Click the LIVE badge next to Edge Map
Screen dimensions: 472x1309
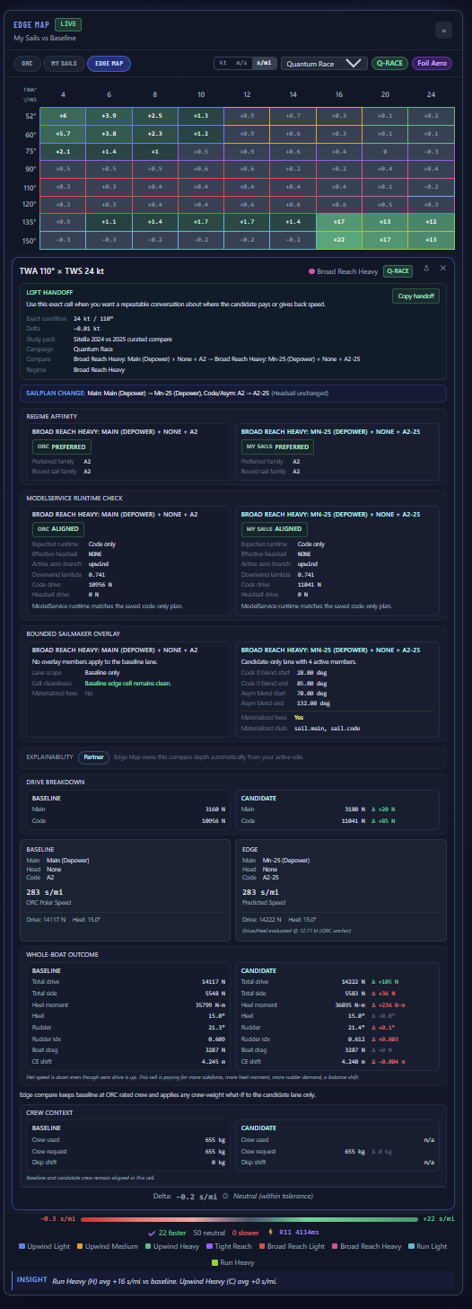(67, 24)
